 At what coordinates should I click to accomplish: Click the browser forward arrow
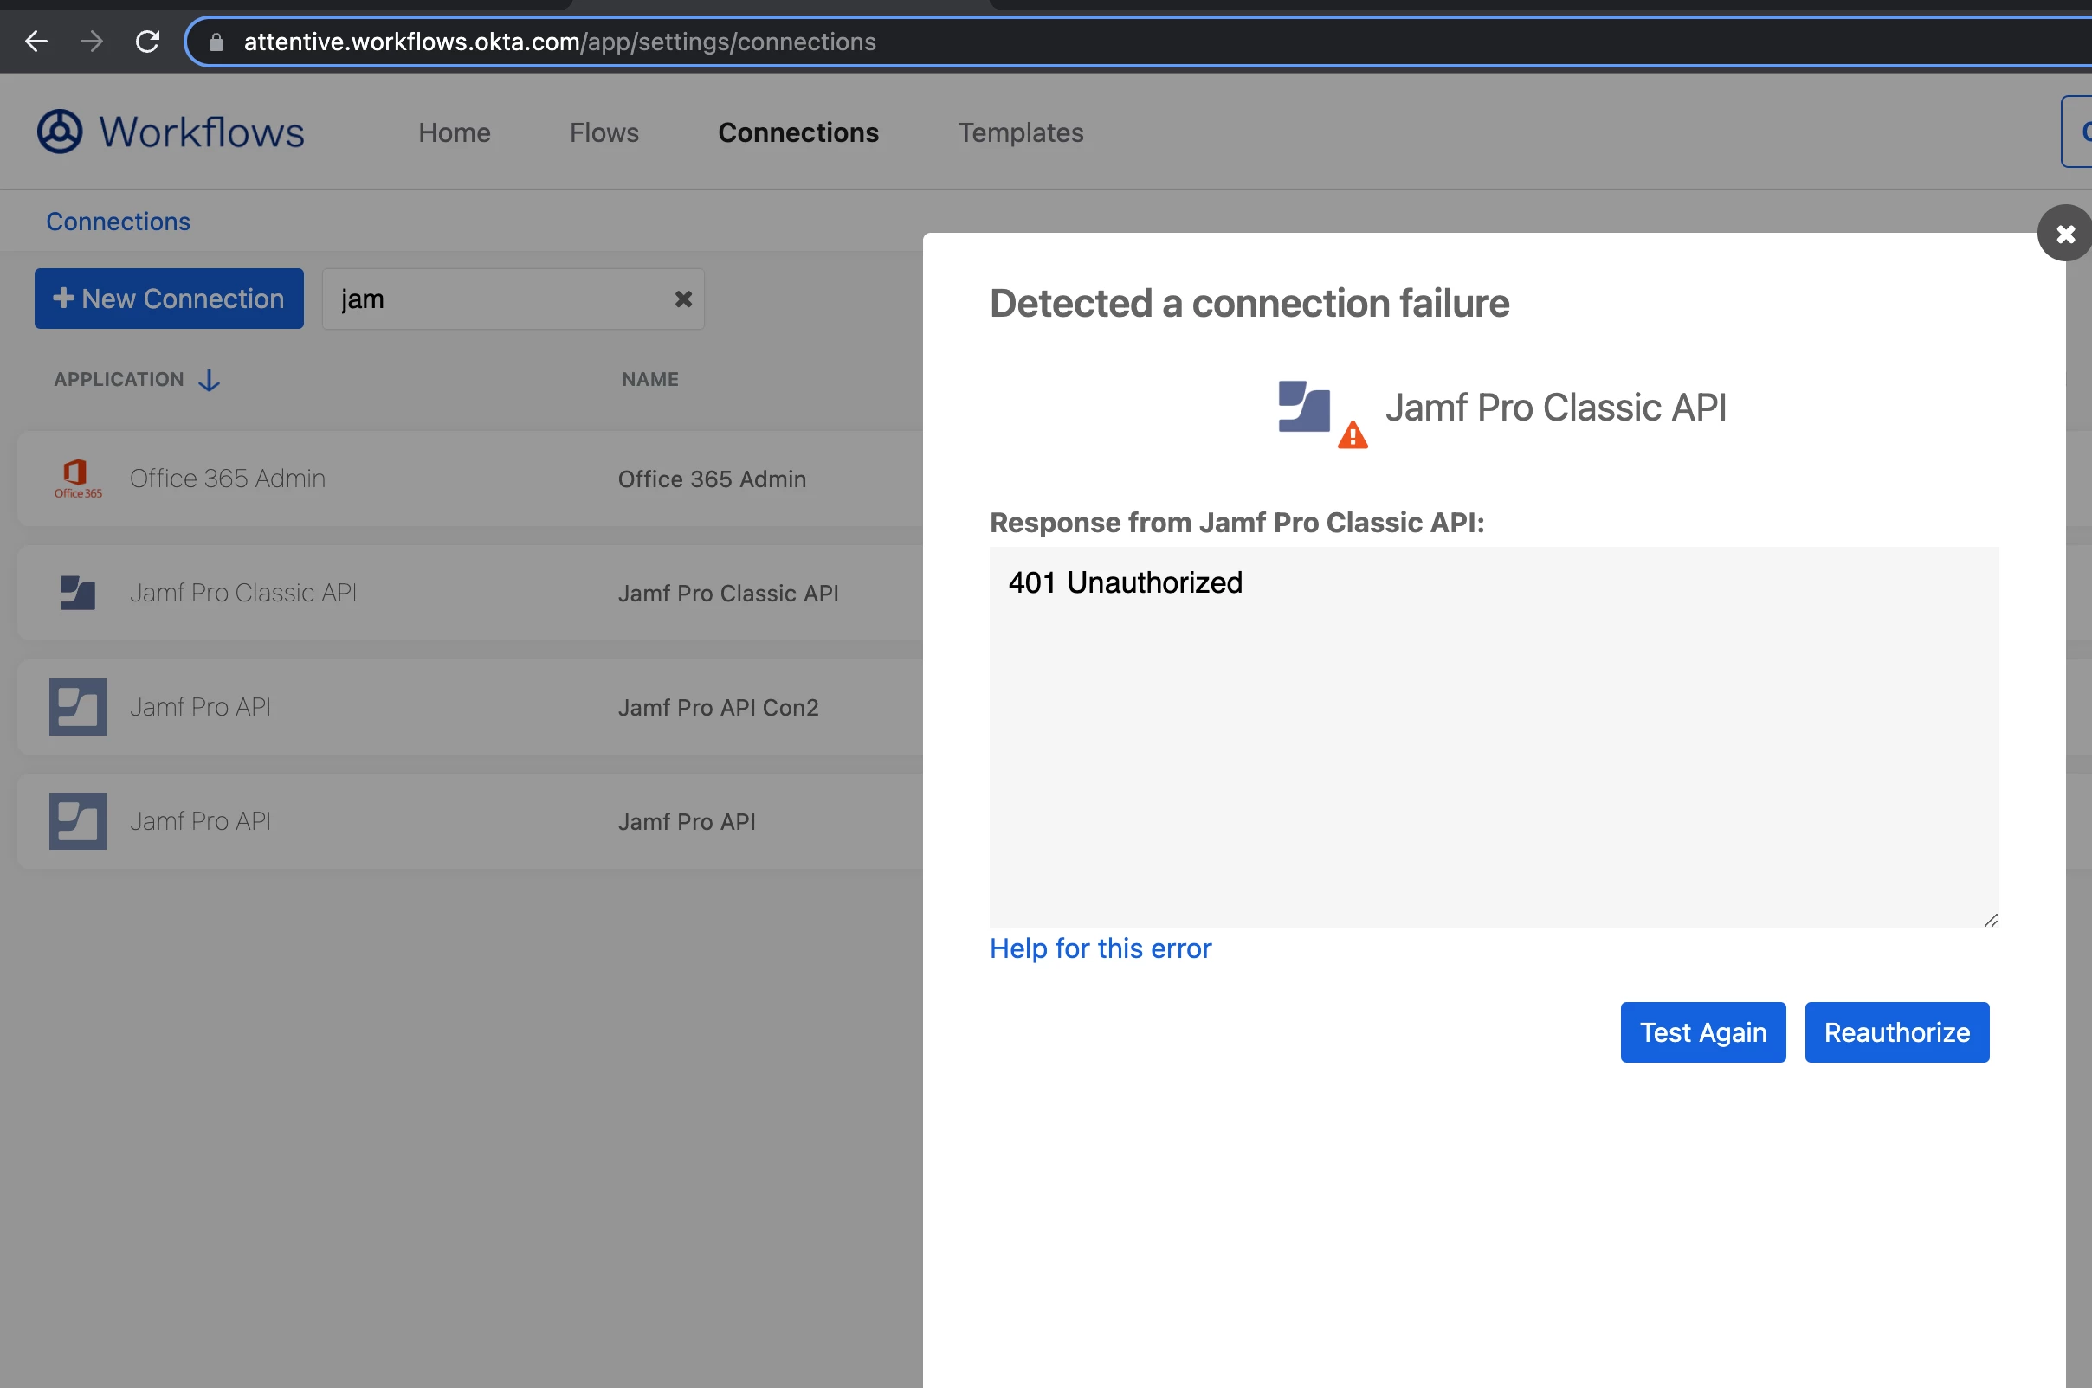tap(91, 42)
